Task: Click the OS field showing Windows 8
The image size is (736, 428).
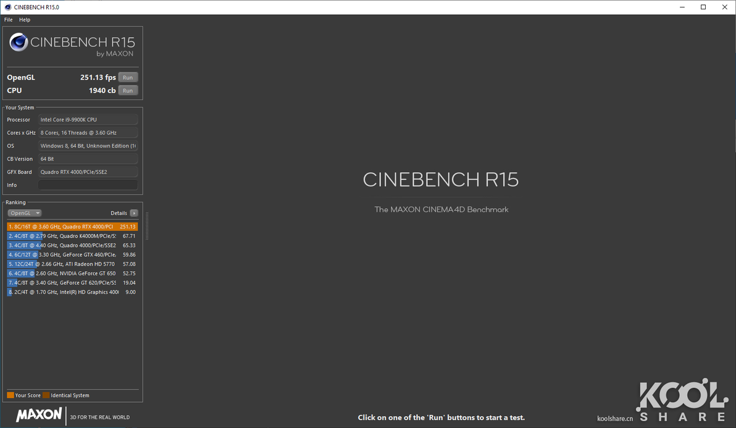Action: point(88,146)
